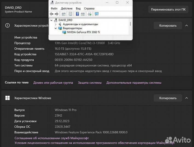Open Защита системы link
This screenshot has height=147, width=194.
(90, 82)
